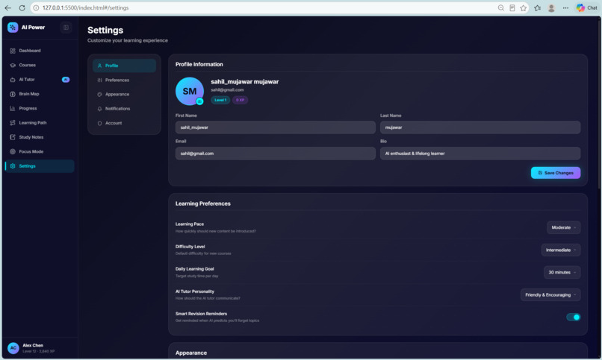The height and width of the screenshot is (360, 602).
Task: Click the sahil@gmail.com text under the name
Action: coord(227,89)
